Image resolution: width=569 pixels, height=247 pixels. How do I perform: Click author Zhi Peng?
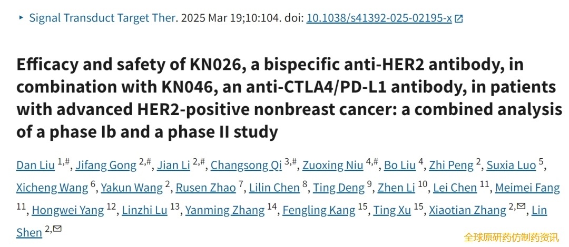point(451,165)
